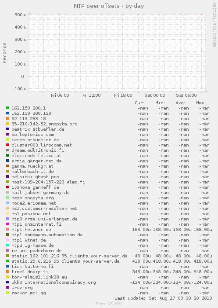Click the navy swatch for ukk0.internationalconspiracy.org
The width and height of the screenshot is (218, 308).
[x=7, y=282]
